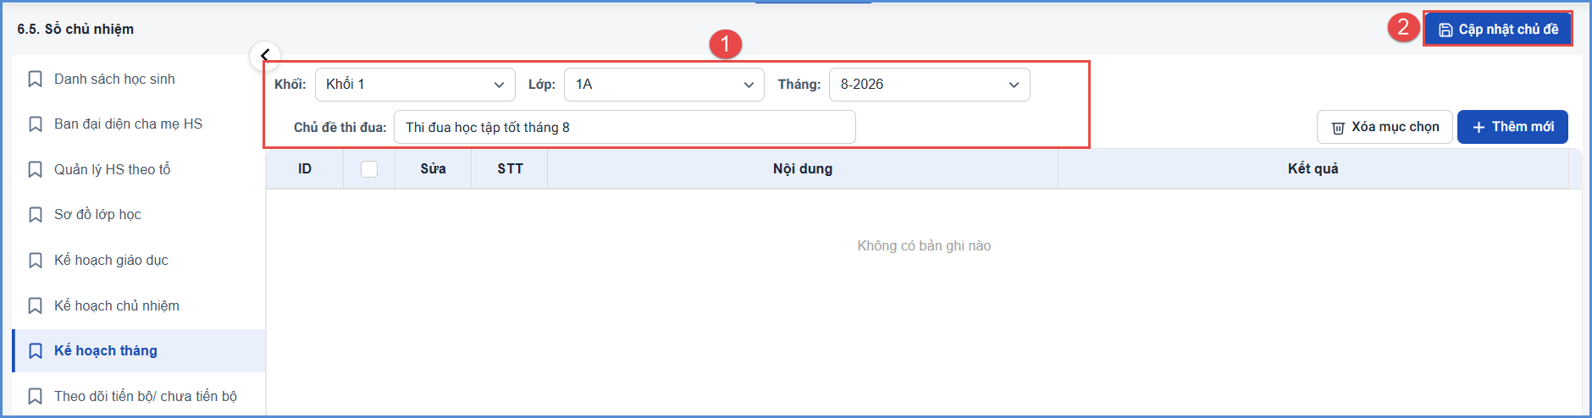Open the Tháng dropdown showing 8-2026
Viewport: 1592px width, 418px height.
[x=929, y=85]
